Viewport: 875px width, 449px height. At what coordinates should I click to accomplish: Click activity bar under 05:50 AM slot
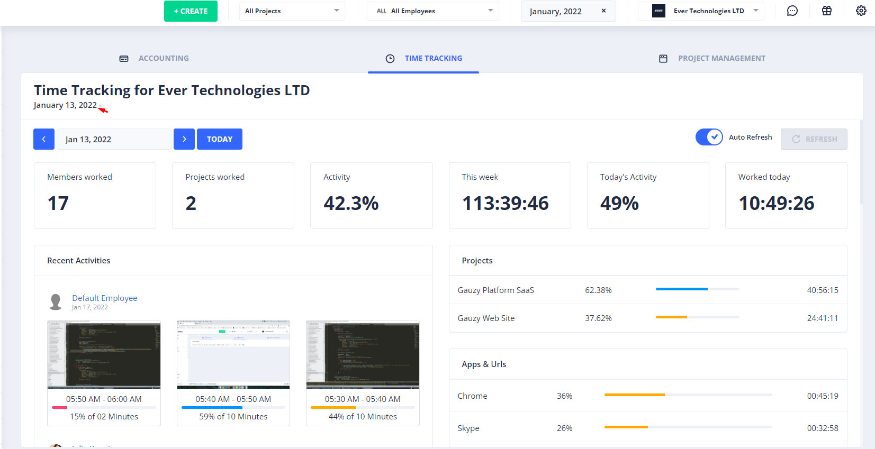pyautogui.click(x=104, y=407)
